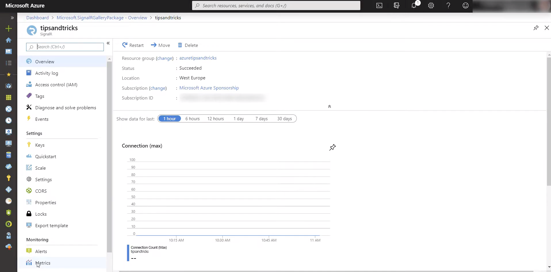Expand the left portal sidebar
551x272 pixels.
[x=12, y=18]
